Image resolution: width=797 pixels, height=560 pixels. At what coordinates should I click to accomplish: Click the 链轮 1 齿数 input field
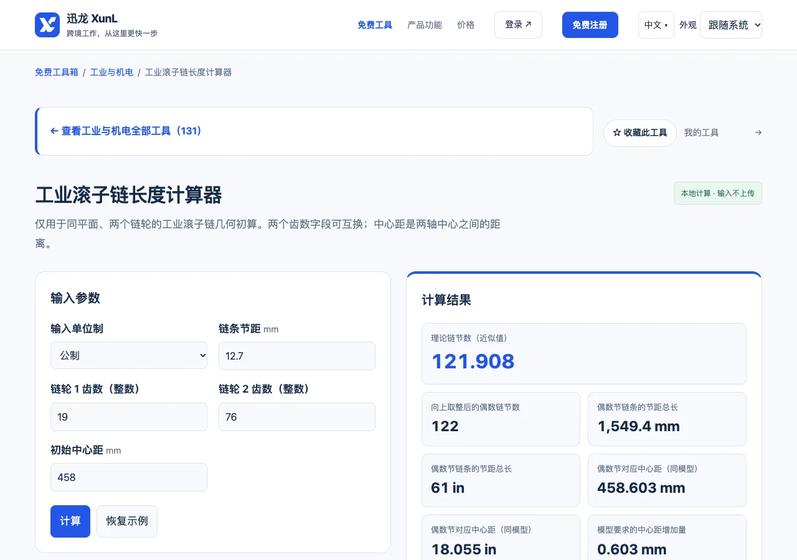point(129,417)
